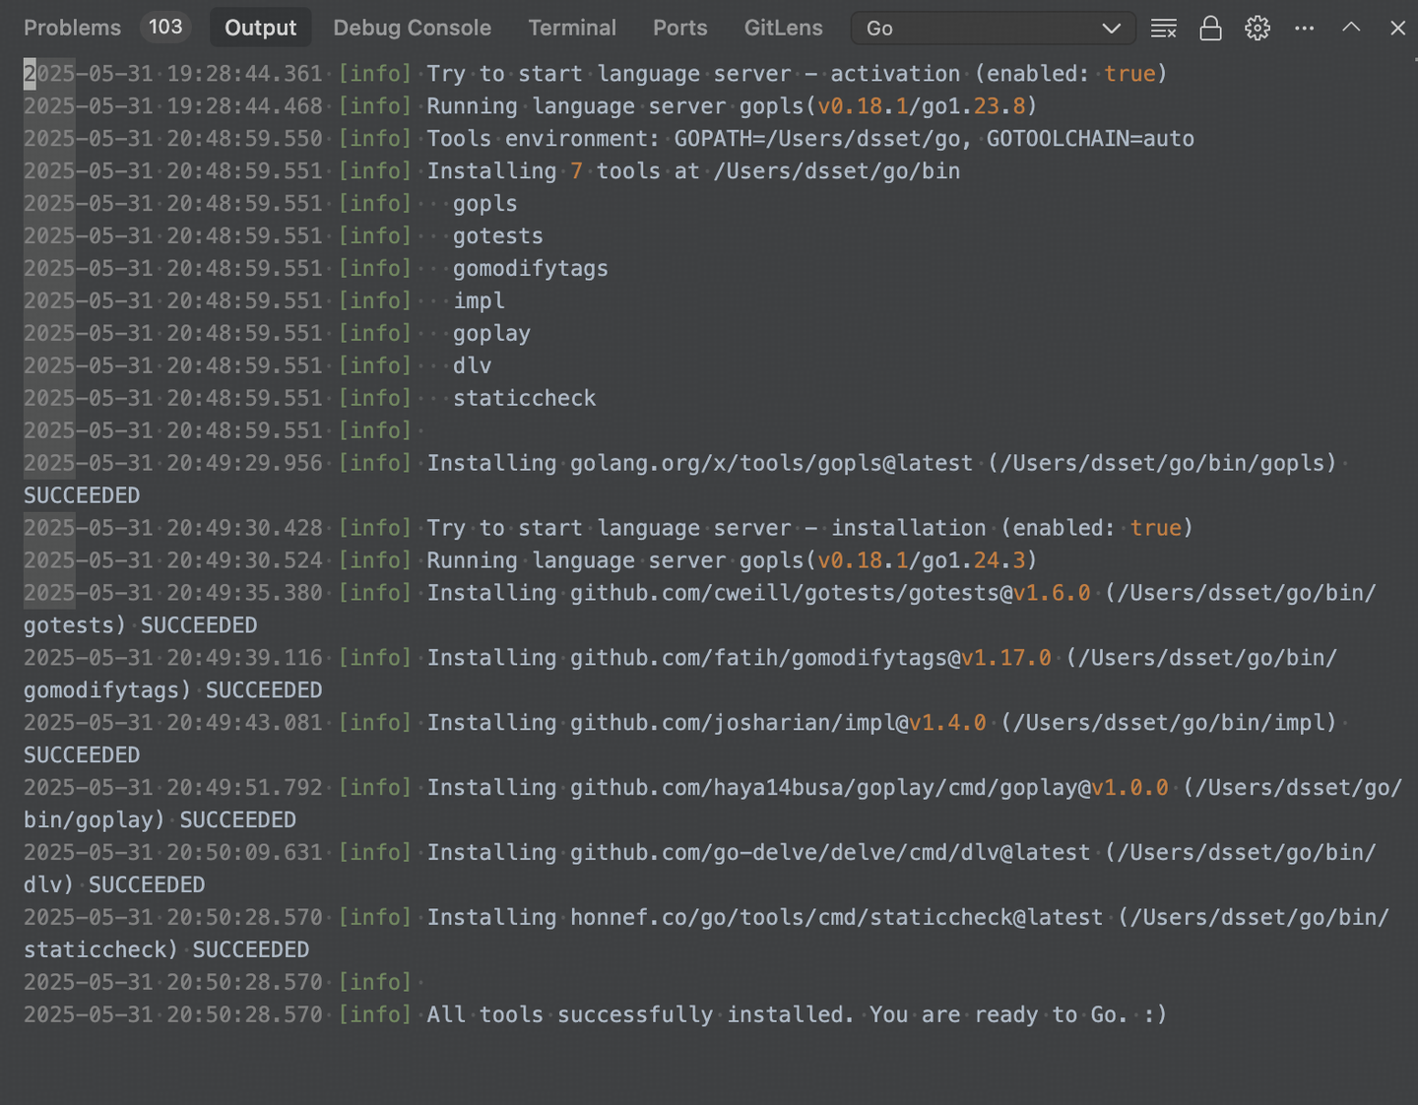The height and width of the screenshot is (1105, 1418).
Task: Toggle output auto-scroll lock
Action: (x=1210, y=29)
